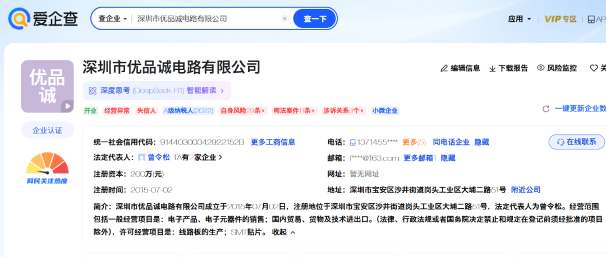606x257 pixels.
Task: Click the company title 深圳市优品诚电路有限公司
Action: (171, 67)
